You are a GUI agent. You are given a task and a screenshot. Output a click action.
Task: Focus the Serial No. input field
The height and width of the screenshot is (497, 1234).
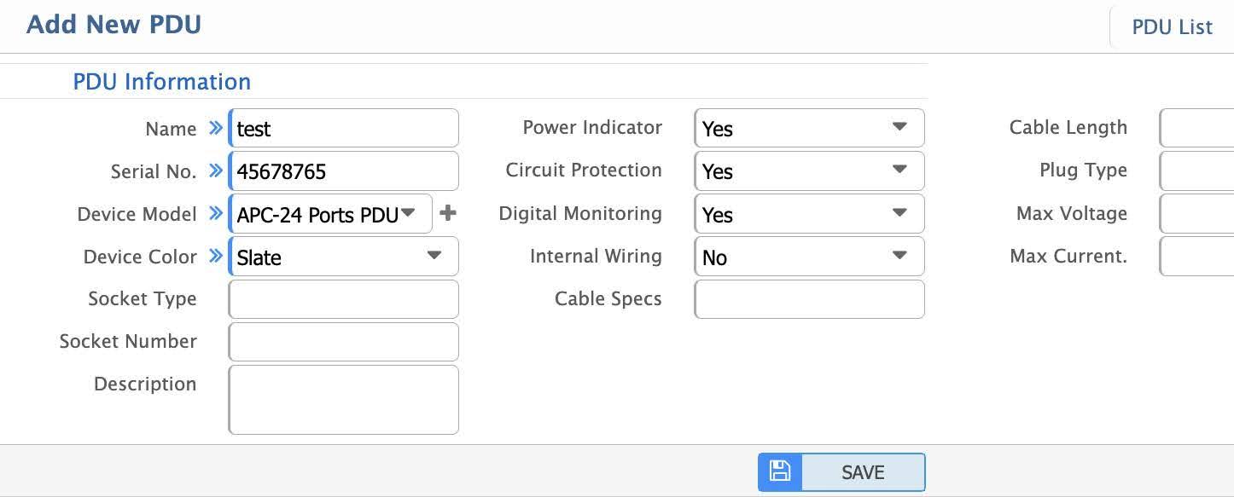click(x=343, y=171)
